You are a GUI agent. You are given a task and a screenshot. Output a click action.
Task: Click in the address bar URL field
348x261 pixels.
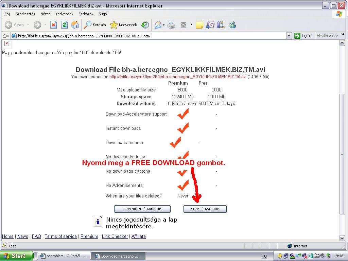tap(150, 36)
